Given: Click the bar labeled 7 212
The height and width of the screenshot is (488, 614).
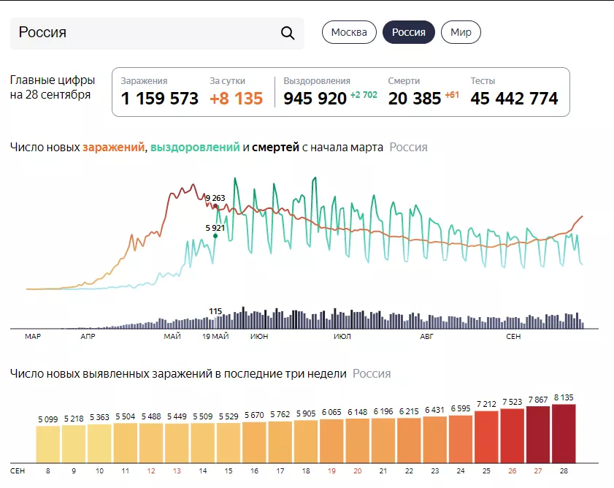Looking at the screenshot, I should pyautogui.click(x=487, y=437).
